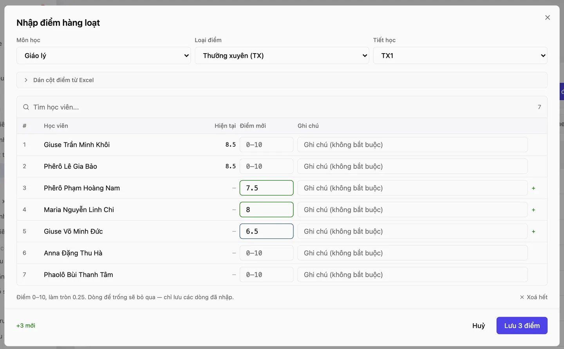Focus new score field for Giuse Trần Minh Khôi
564x349 pixels.
pyautogui.click(x=266, y=145)
